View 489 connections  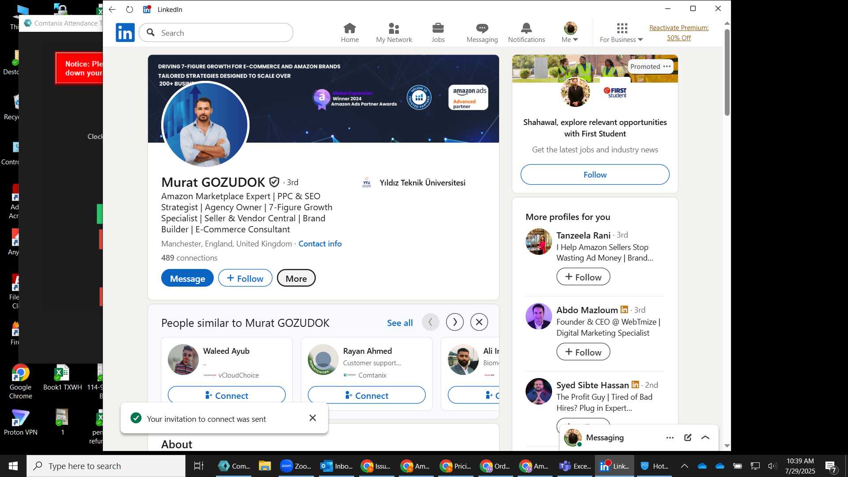coord(189,258)
